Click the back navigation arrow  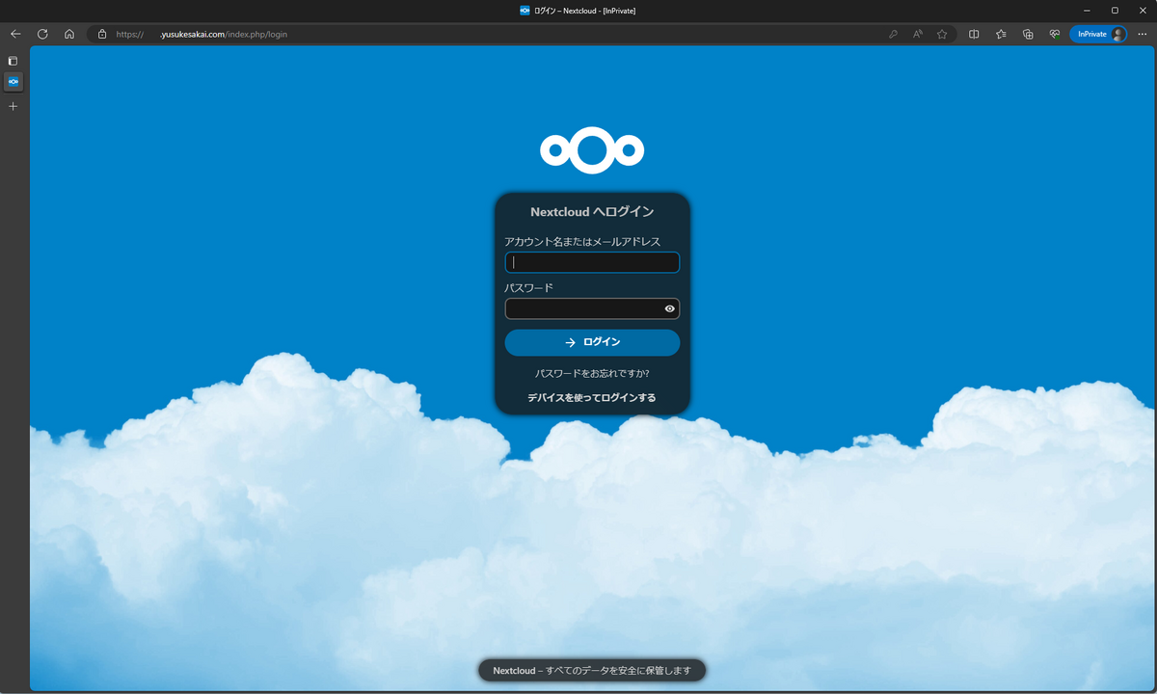(x=15, y=34)
